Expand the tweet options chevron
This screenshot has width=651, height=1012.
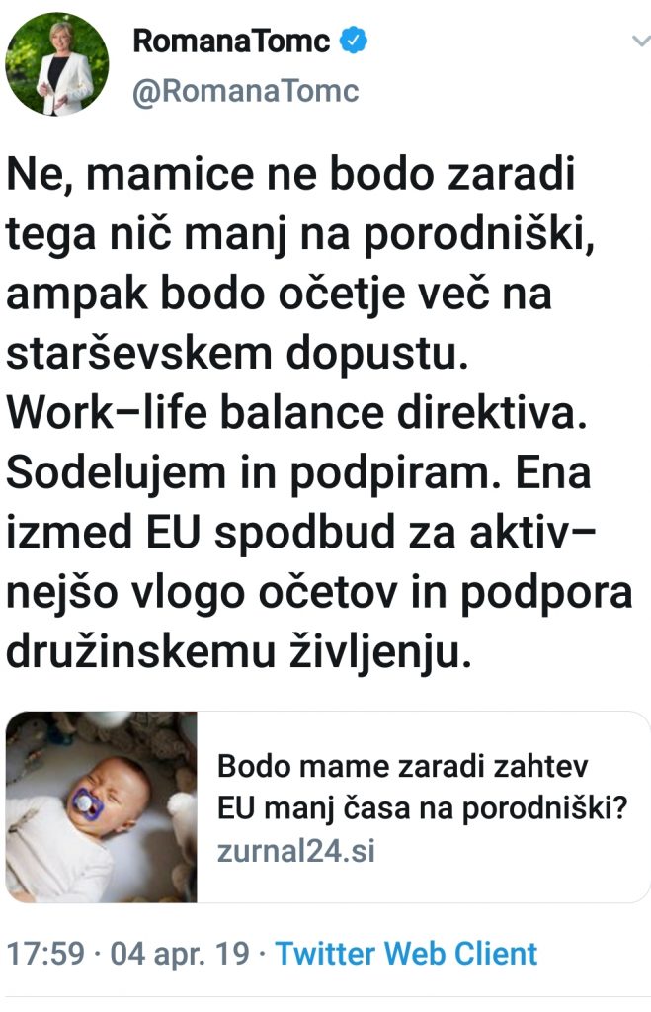pos(641,42)
